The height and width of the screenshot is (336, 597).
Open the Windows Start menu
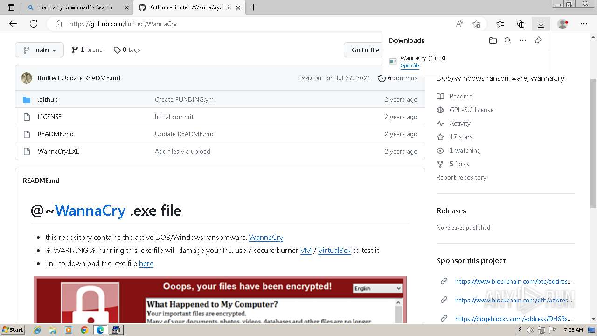[x=13, y=329]
